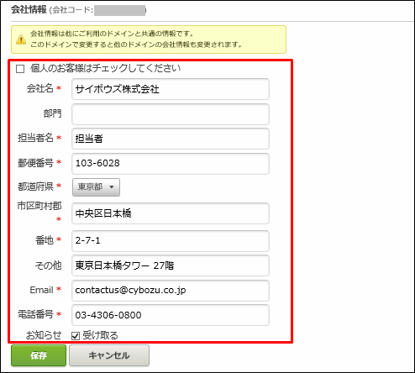Click the empty 部門 input field
Image resolution: width=415 pixels, height=373 pixels.
point(171,114)
